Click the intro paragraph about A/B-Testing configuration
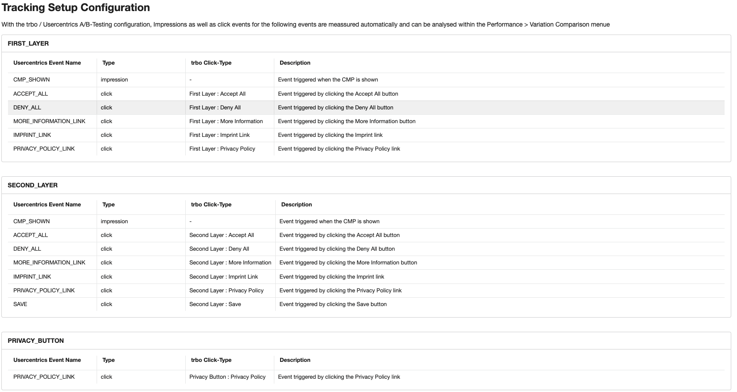 [x=305, y=24]
